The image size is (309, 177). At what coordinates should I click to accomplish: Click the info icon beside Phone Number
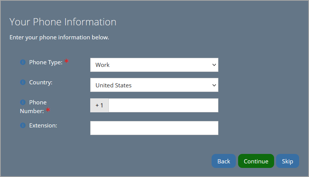pos(23,102)
